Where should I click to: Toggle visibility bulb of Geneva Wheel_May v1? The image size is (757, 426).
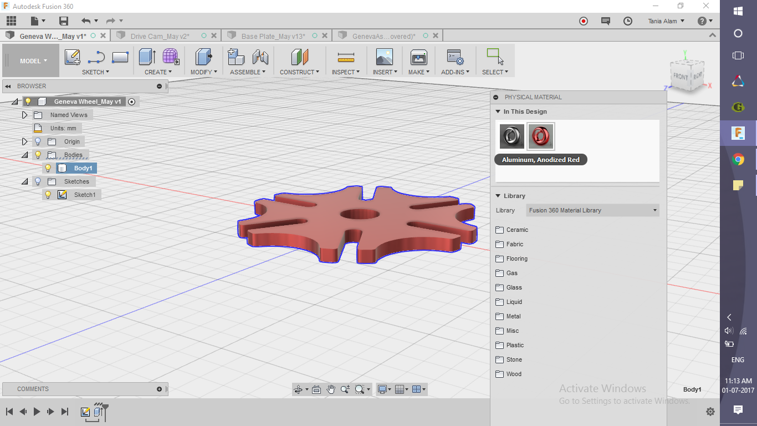click(28, 102)
